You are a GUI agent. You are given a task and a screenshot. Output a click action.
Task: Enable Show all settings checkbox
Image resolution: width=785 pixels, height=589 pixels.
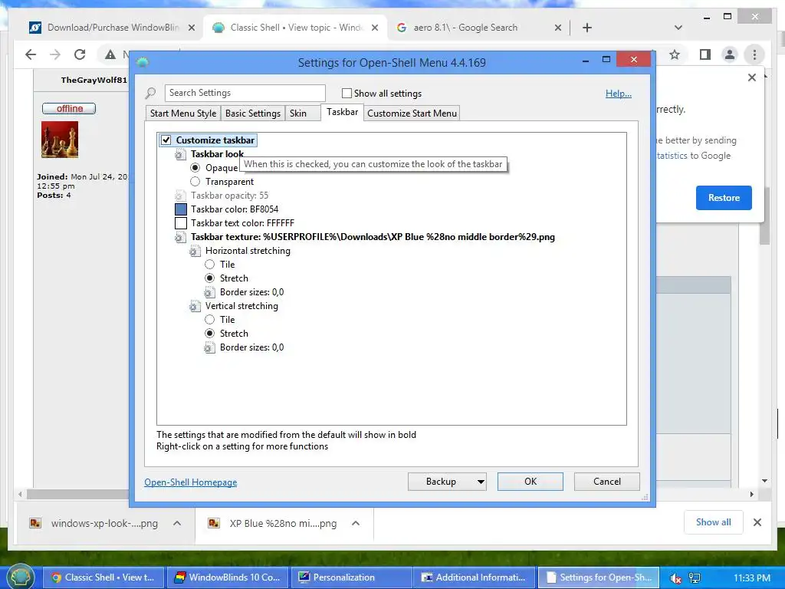click(x=347, y=93)
